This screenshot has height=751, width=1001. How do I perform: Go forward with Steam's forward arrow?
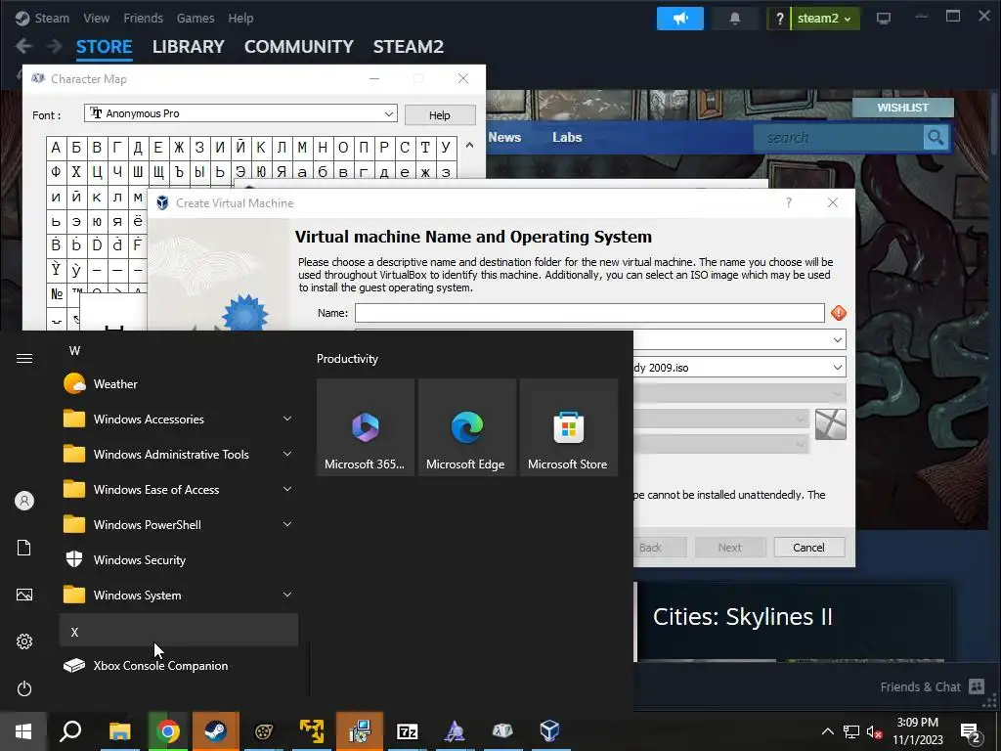(55, 46)
